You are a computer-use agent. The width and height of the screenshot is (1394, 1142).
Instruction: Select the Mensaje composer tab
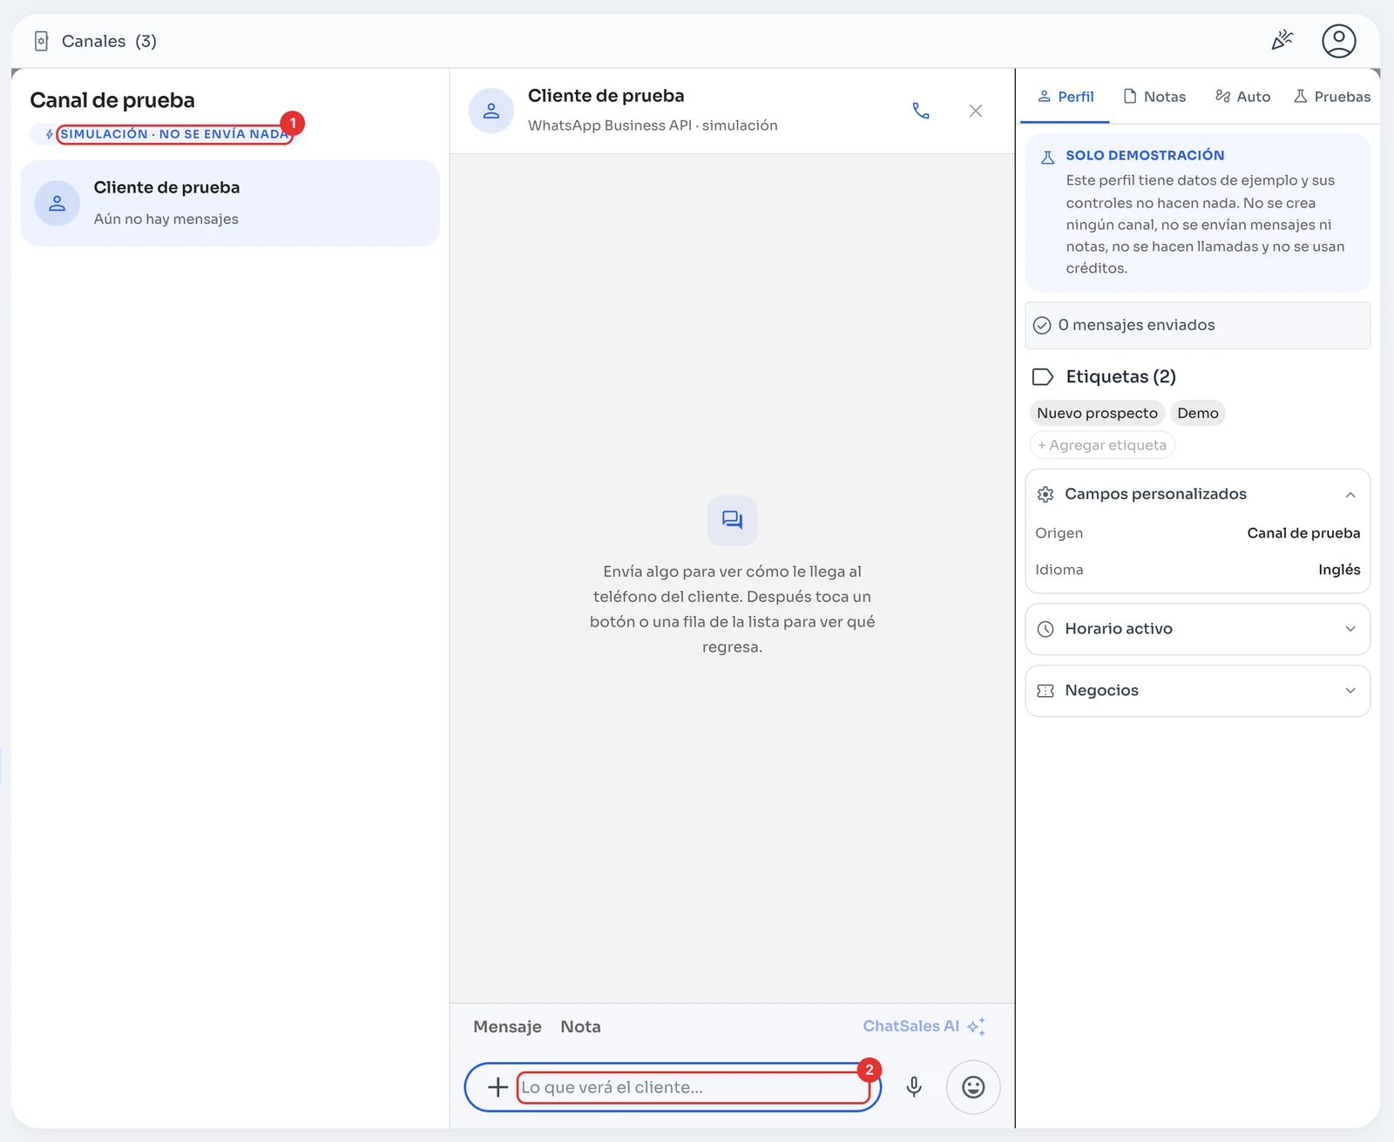pos(507,1026)
